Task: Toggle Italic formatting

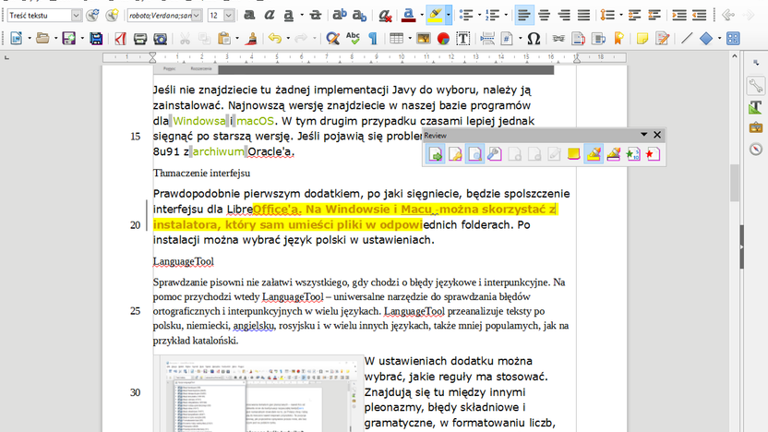Action: (269, 15)
